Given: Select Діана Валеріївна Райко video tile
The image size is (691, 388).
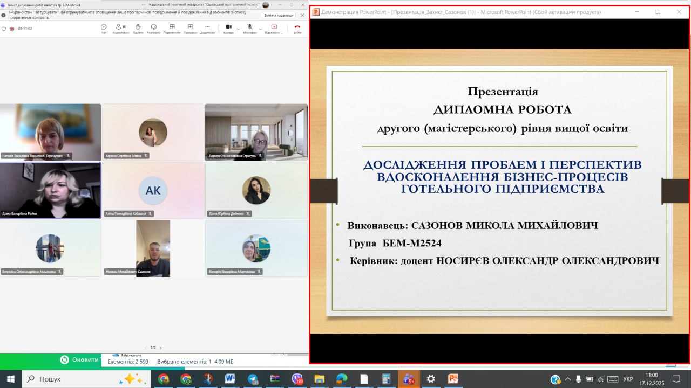Looking at the screenshot, I should tap(50, 190).
